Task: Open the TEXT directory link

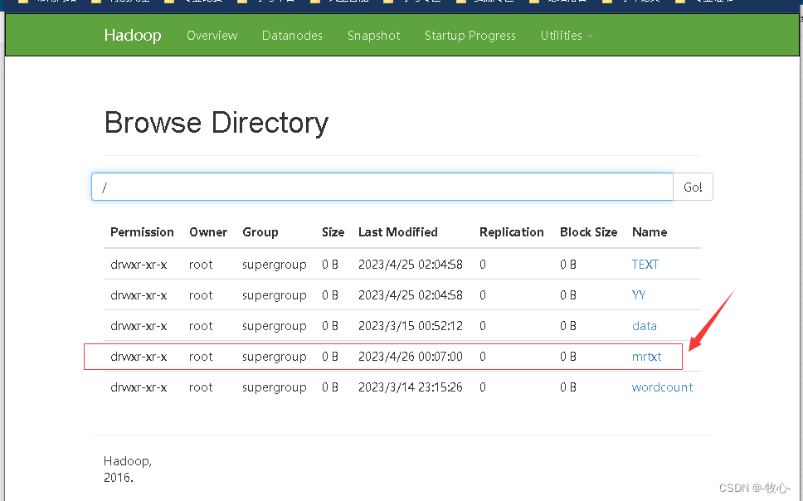Action: (x=645, y=265)
